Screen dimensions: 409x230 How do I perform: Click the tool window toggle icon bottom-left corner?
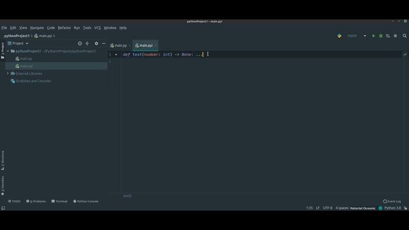3,208
